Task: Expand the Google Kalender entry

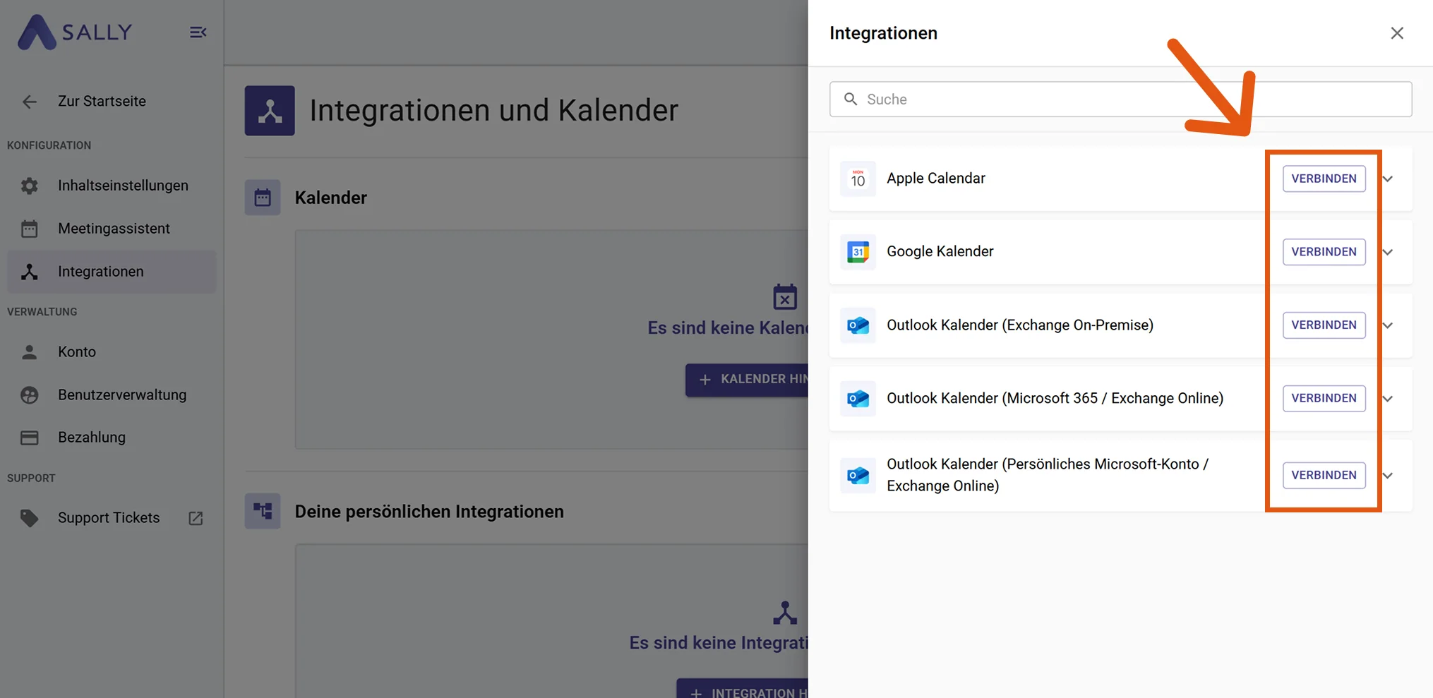Action: point(1388,252)
